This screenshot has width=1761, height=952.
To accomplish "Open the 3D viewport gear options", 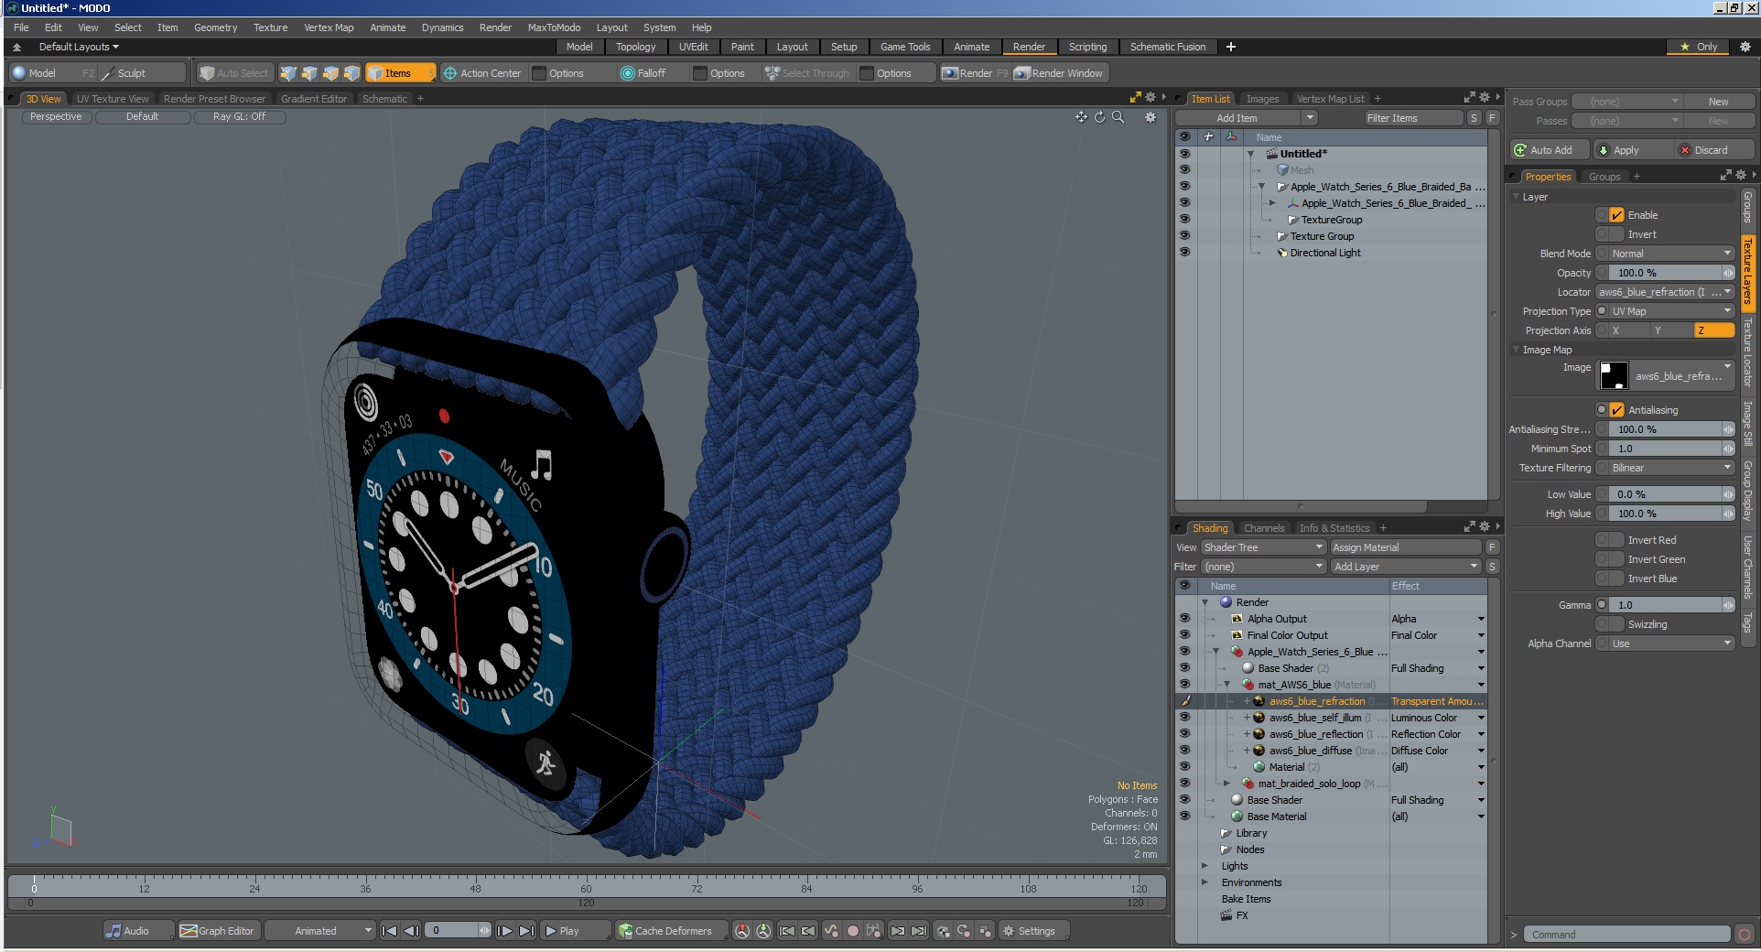I will pyautogui.click(x=1151, y=117).
